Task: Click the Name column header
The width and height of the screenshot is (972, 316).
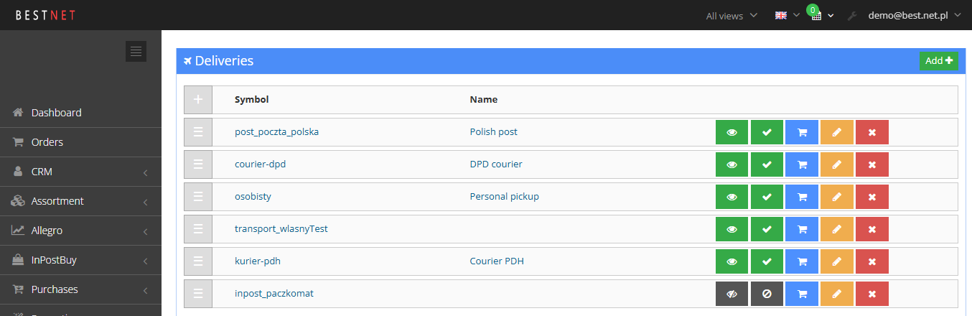Action: (x=484, y=100)
